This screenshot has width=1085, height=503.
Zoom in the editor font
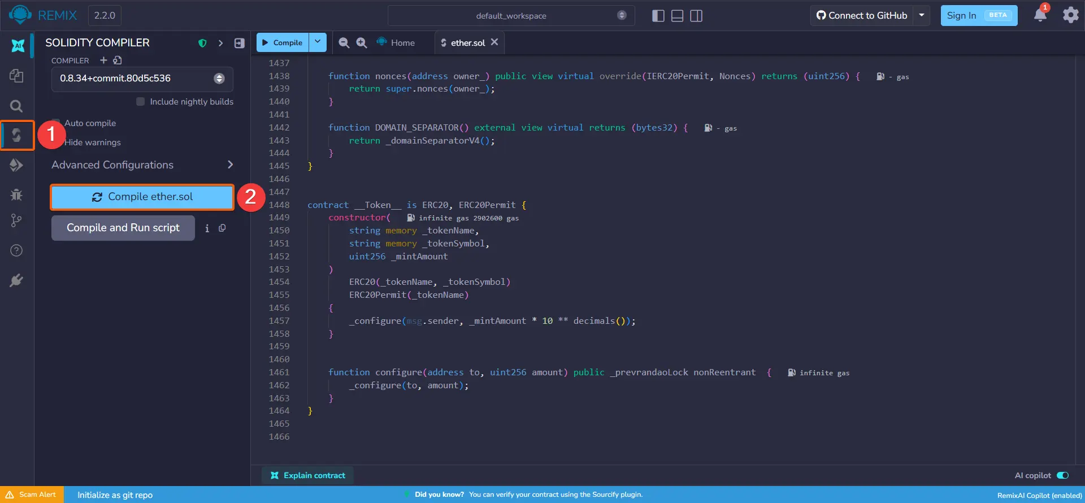[x=362, y=42]
